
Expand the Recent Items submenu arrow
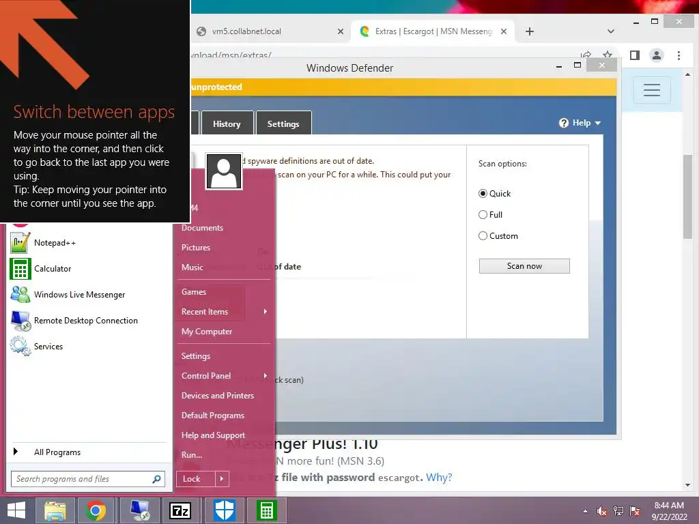tap(266, 311)
